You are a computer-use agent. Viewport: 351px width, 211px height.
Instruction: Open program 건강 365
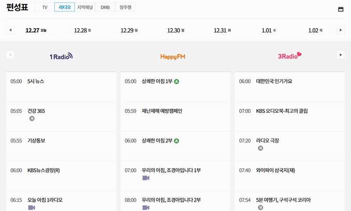[x=36, y=111]
